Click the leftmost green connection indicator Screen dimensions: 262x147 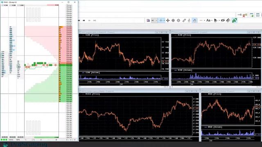tap(2, 140)
